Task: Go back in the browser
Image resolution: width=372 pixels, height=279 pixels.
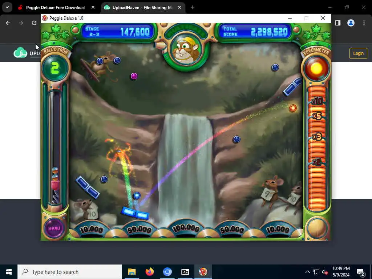Action: point(8,23)
